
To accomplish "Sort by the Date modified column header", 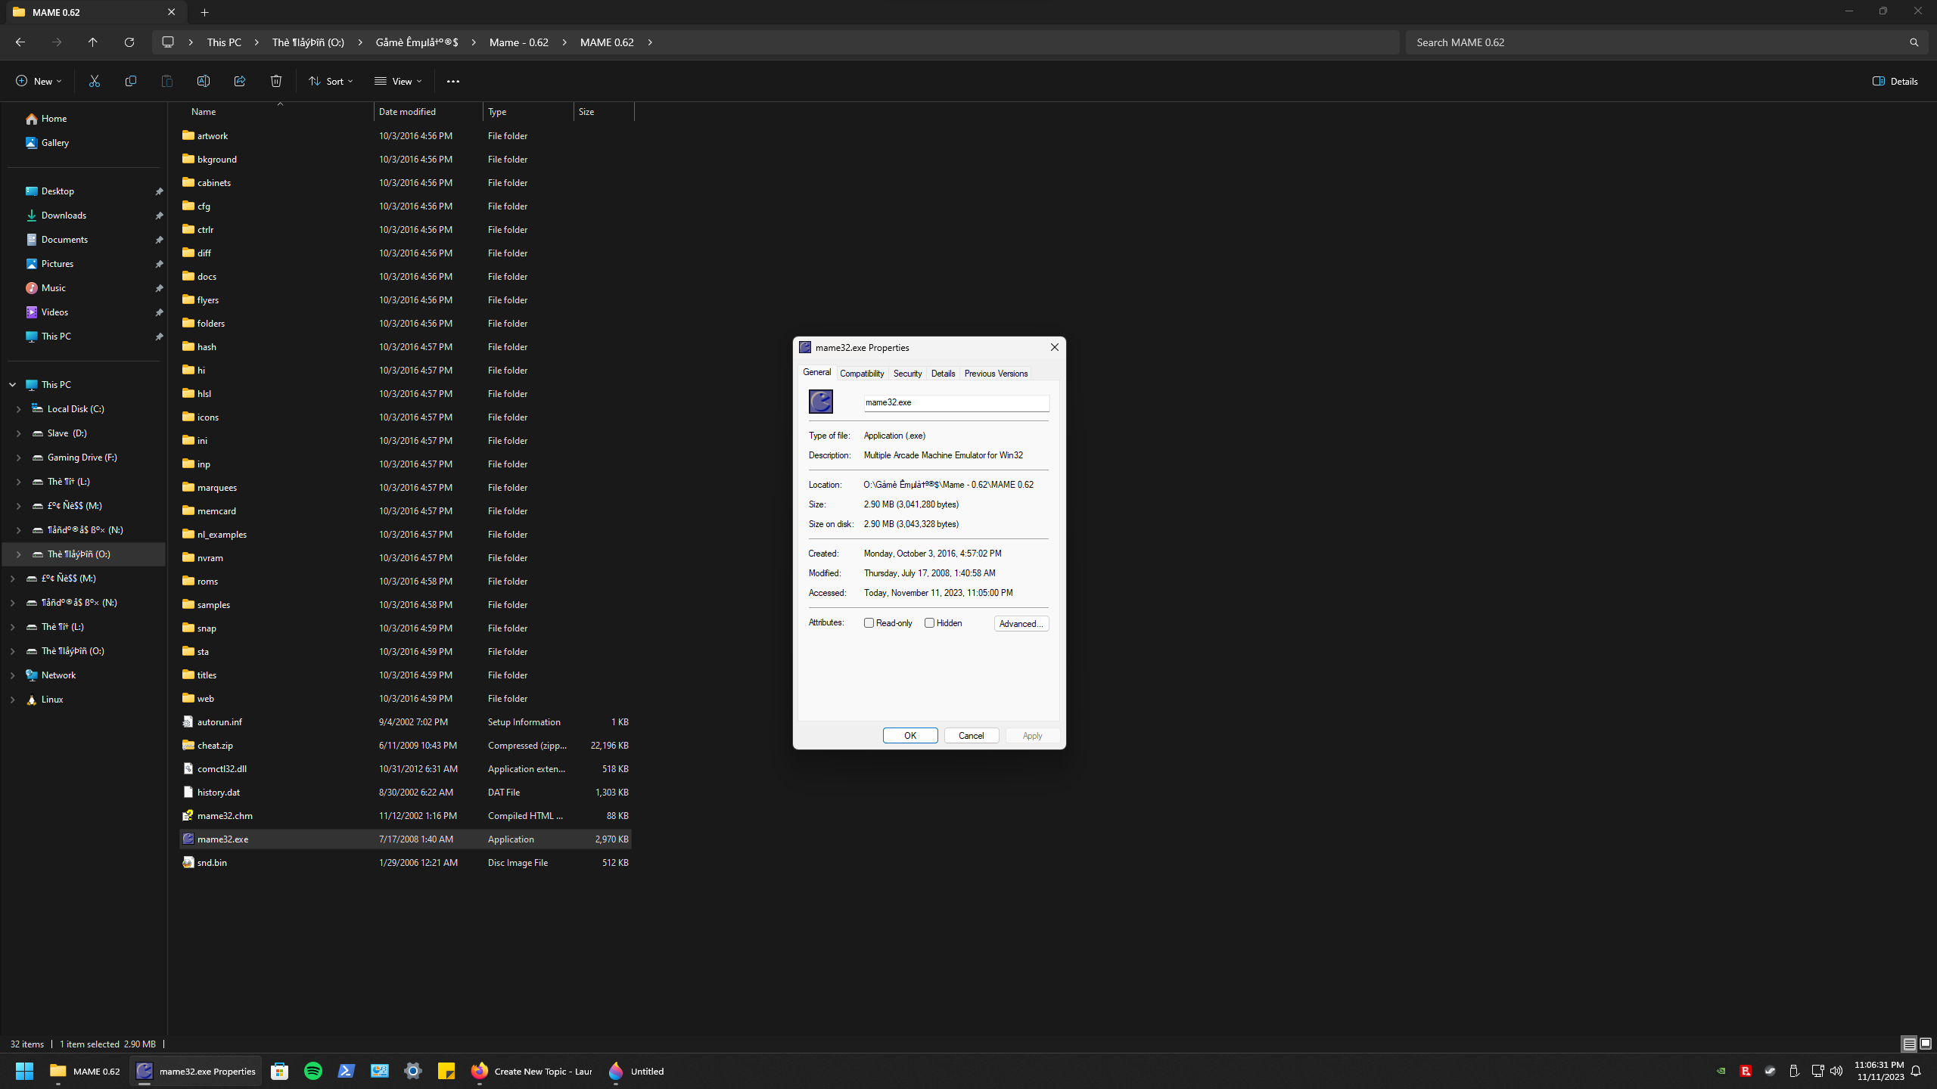I will tap(428, 111).
